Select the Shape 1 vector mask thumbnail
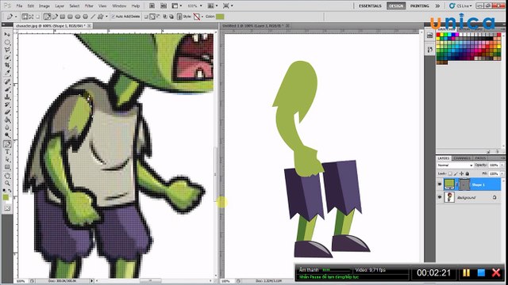The height and width of the screenshot is (285, 508). (x=464, y=184)
